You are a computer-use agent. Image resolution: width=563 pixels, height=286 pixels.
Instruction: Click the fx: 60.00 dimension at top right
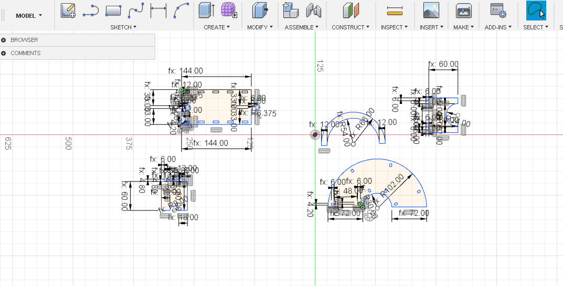(443, 65)
